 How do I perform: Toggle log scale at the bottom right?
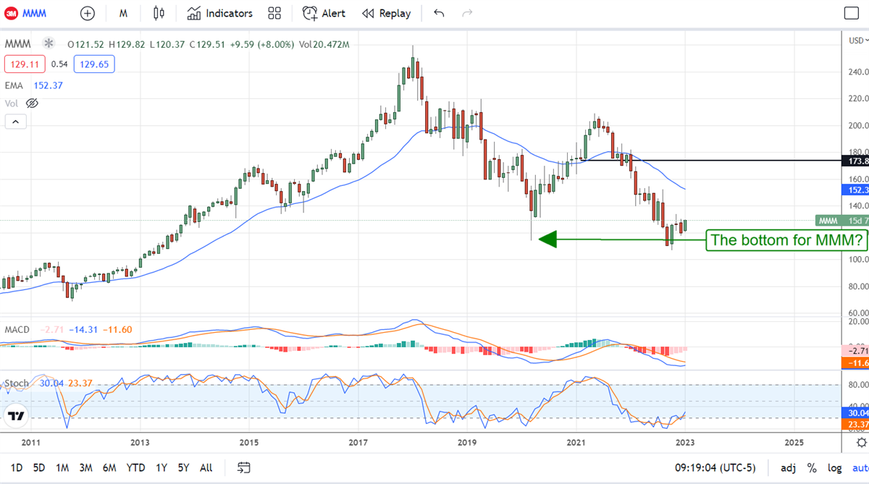[834, 467]
